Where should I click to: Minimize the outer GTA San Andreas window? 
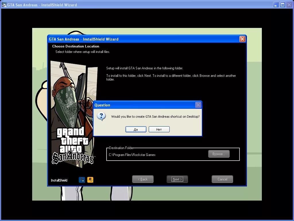[275, 5]
